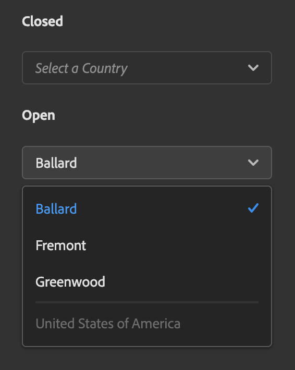Choose Fremont from the open list
The image size is (295, 370).
147,245
